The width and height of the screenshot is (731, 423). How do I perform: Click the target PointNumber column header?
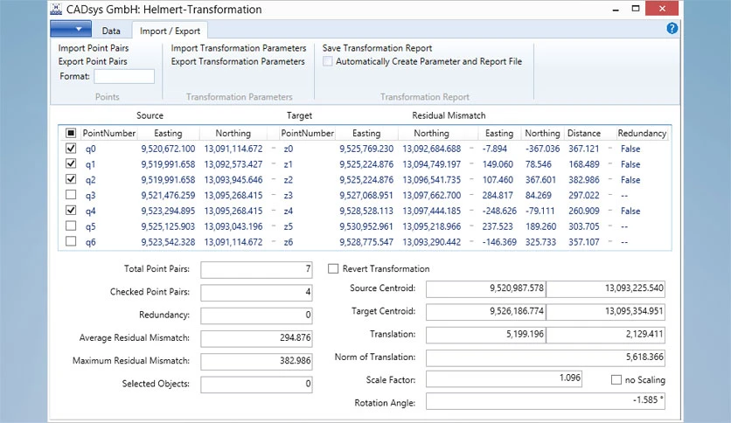pos(308,133)
